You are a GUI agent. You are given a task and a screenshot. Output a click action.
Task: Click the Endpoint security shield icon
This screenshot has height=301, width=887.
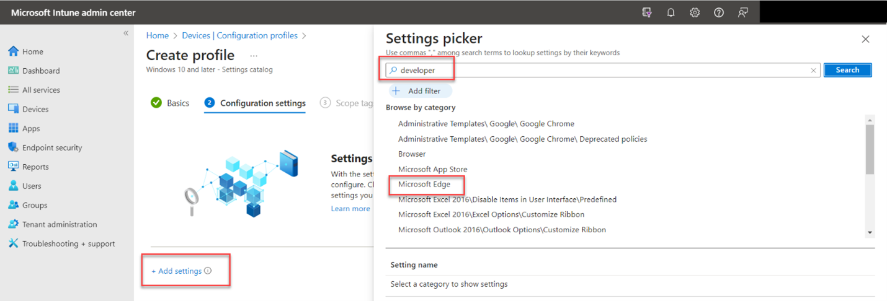13,147
